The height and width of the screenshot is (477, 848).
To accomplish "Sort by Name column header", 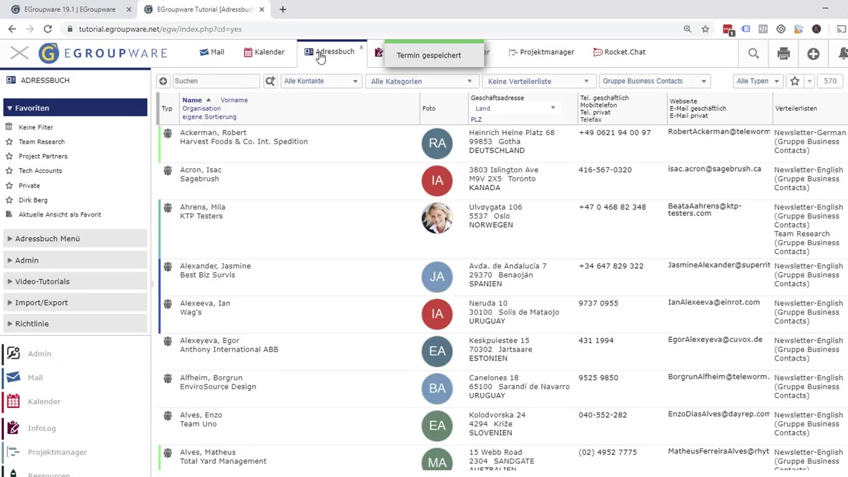I will click(192, 100).
